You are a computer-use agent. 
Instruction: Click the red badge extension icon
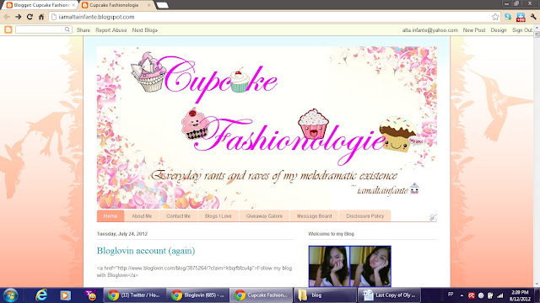(x=521, y=17)
